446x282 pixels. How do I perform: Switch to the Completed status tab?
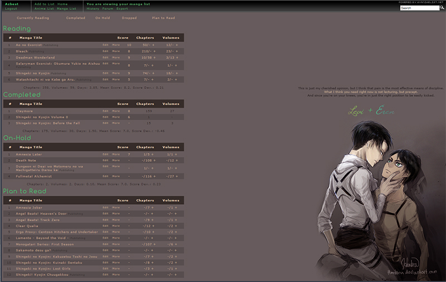click(75, 18)
